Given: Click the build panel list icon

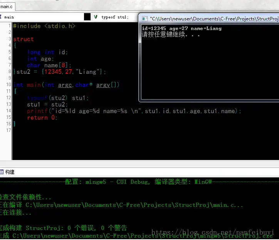Looking at the screenshot, I should [x=2, y=172].
